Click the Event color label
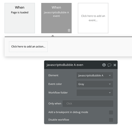Image resolution: width=132 pixels, height=135 pixels. [55, 84]
